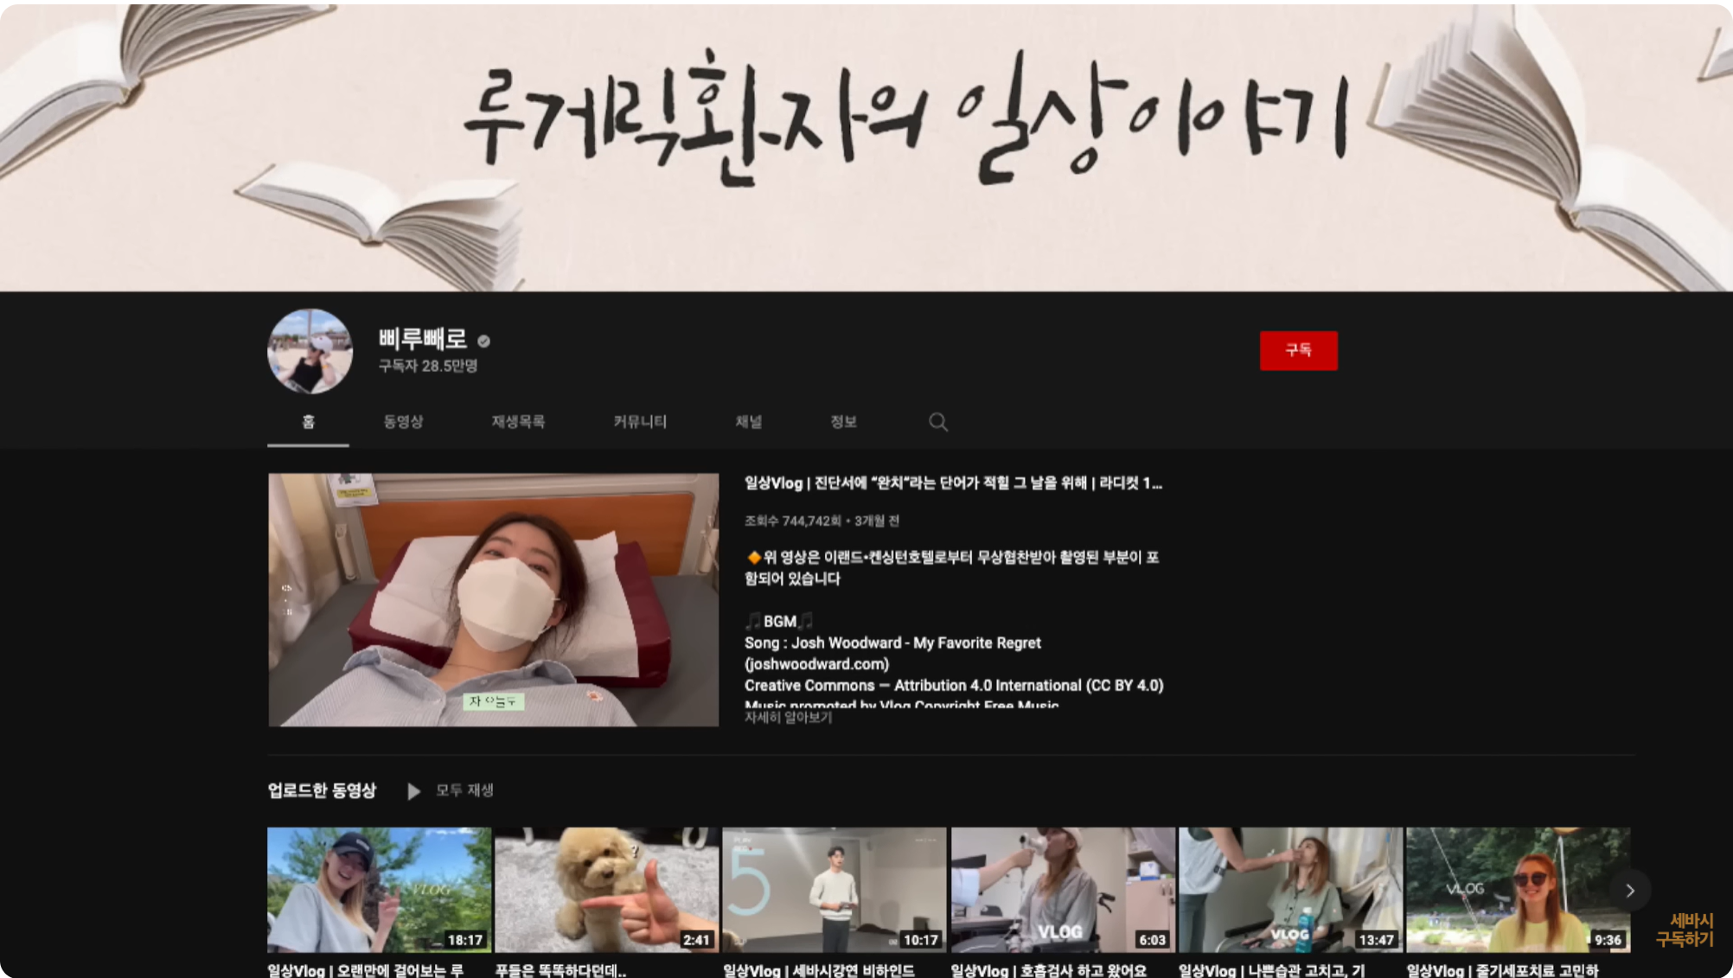The width and height of the screenshot is (1733, 978).
Task: Open the 10:17 세바시강연 video thumbnail
Action: [834, 890]
